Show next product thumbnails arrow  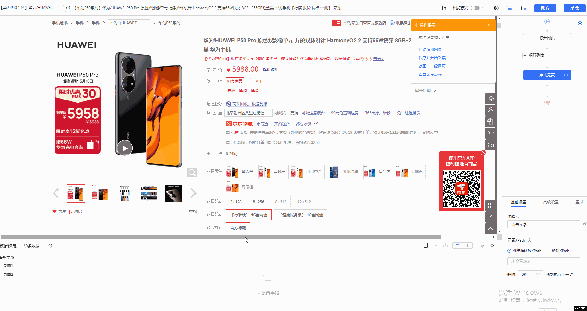point(193,193)
